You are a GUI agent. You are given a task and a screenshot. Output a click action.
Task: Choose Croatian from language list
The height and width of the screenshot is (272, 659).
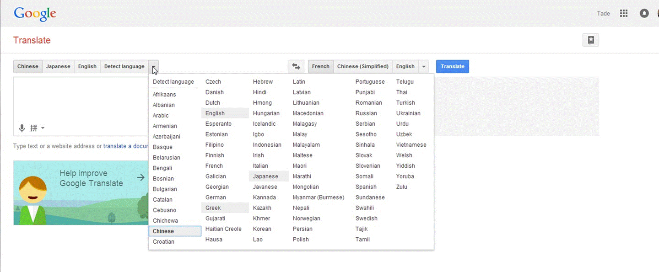click(163, 242)
